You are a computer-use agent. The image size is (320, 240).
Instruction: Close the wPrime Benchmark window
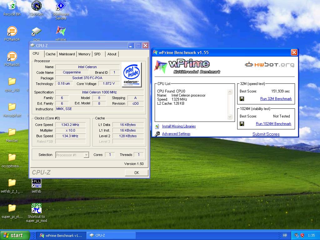coord(294,52)
